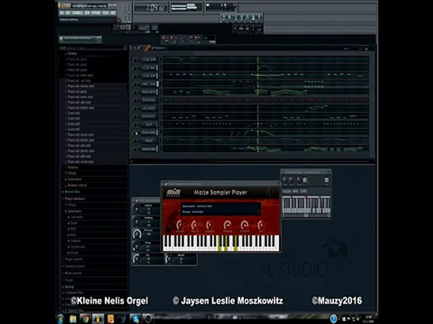
Task: Turn the sustain knob in Maize Sampler Player
Action: tap(210, 225)
